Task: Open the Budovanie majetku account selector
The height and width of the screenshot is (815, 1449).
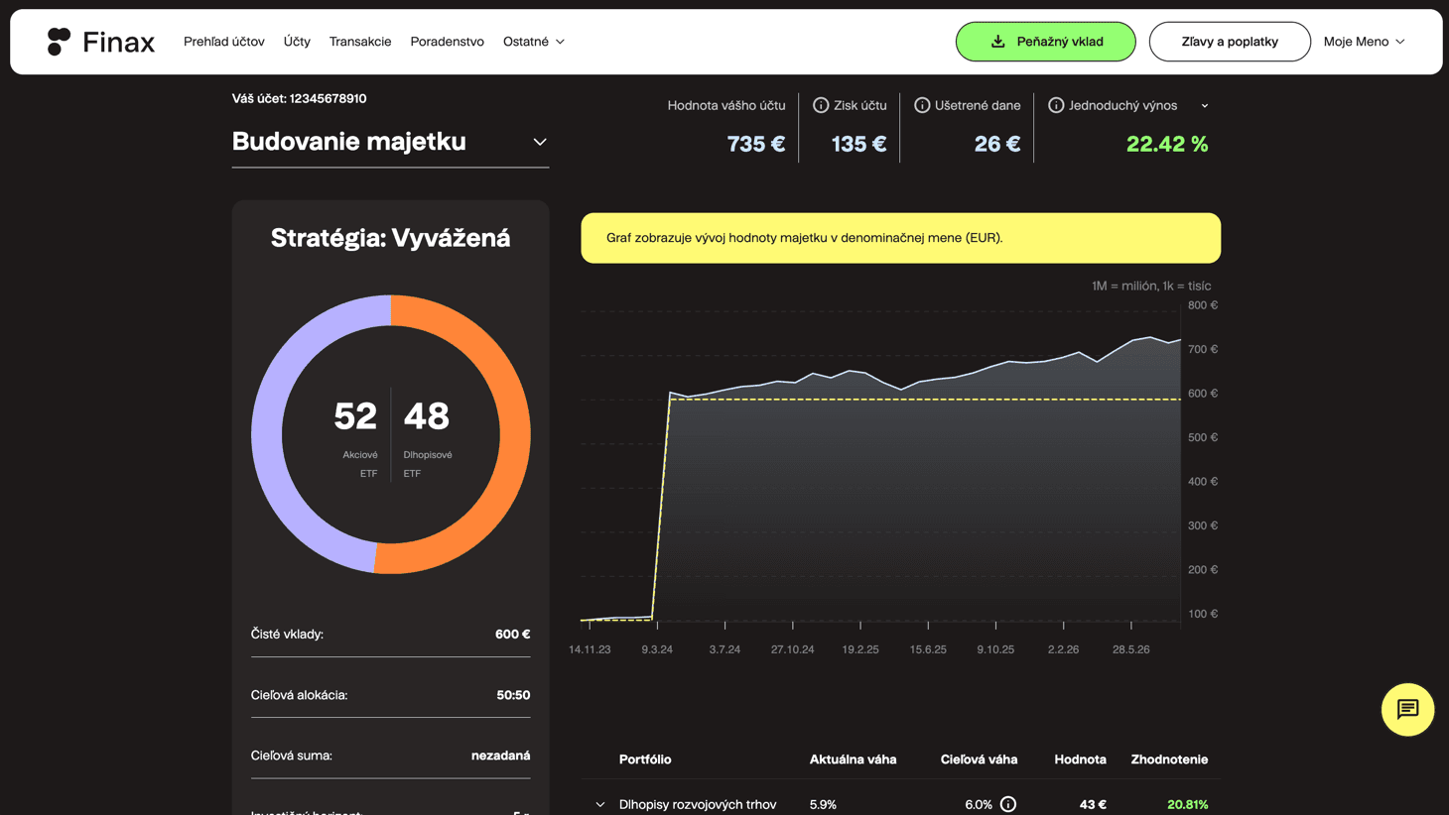Action: pyautogui.click(x=390, y=142)
